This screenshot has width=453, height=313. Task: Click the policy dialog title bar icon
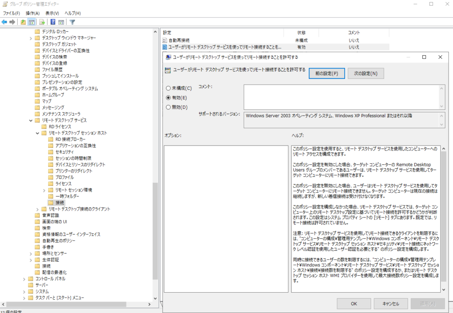(168, 57)
